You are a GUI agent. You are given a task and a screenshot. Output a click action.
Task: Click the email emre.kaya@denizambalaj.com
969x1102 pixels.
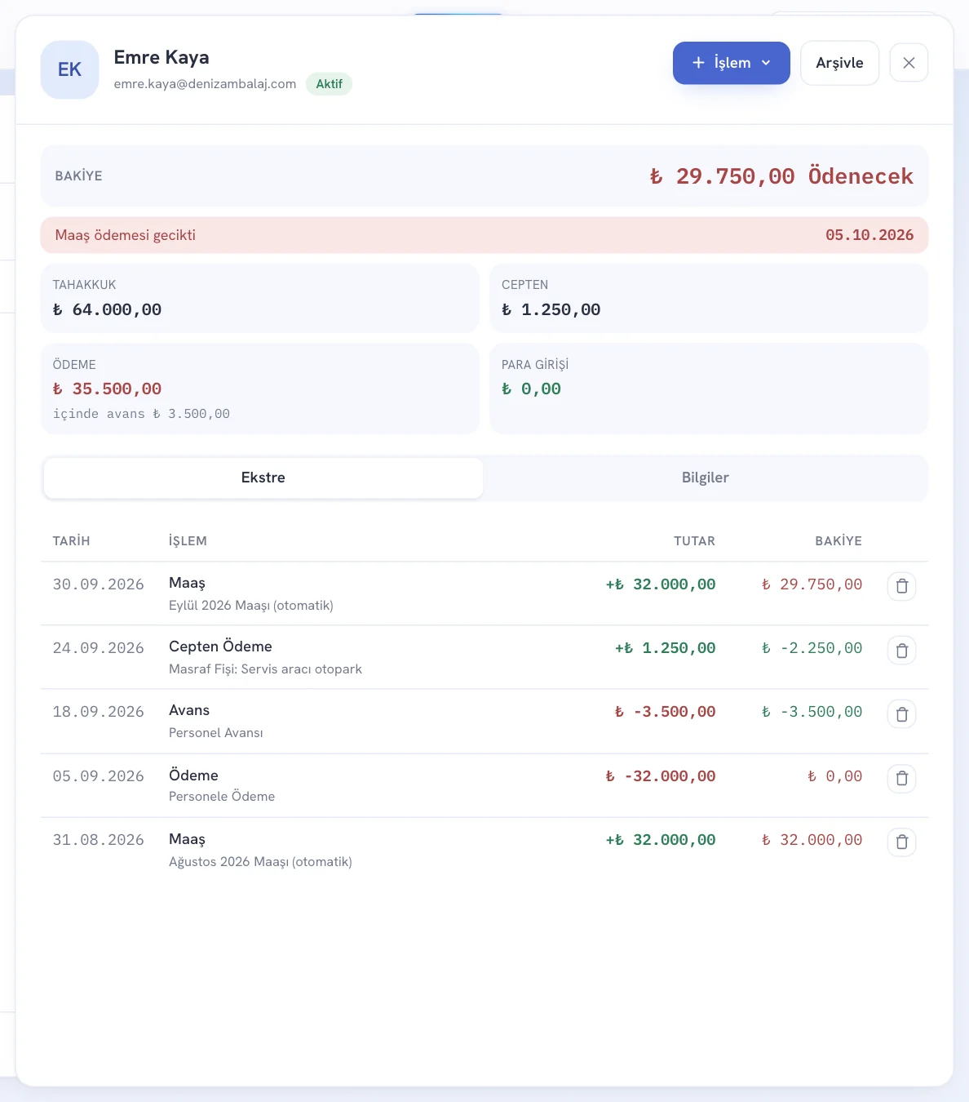coord(205,84)
